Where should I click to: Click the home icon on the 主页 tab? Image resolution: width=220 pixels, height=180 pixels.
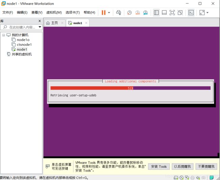pos(48,23)
